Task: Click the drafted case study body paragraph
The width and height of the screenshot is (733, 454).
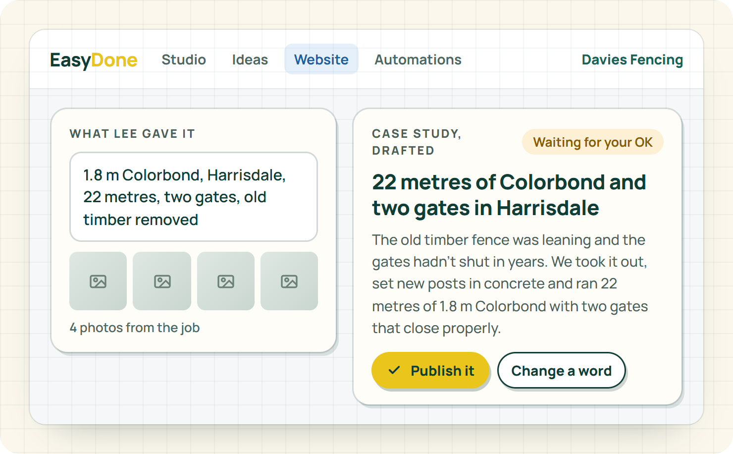Action: pos(510,284)
